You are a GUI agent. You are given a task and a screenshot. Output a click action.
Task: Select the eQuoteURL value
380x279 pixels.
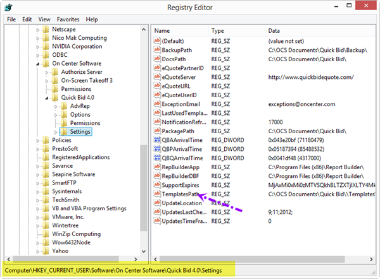point(176,86)
